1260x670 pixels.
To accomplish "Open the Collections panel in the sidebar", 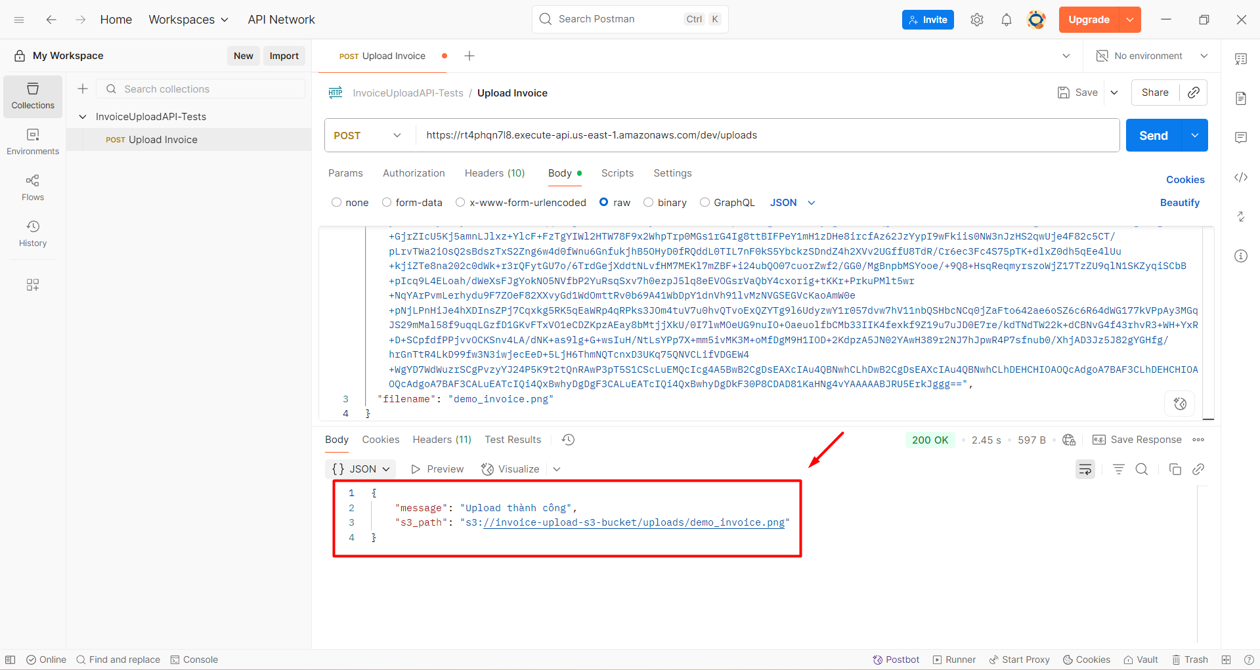I will [32, 96].
